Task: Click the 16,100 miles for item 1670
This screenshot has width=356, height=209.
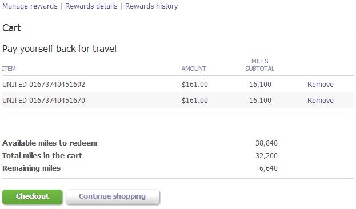Action: [x=260, y=100]
